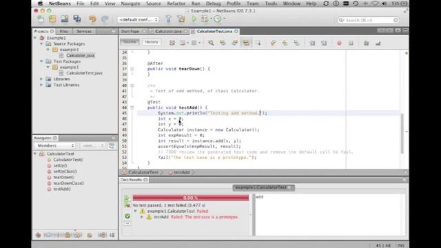Select CalculatorTest.java in project tree
Viewport: 441px width, 248px height.
coord(84,73)
